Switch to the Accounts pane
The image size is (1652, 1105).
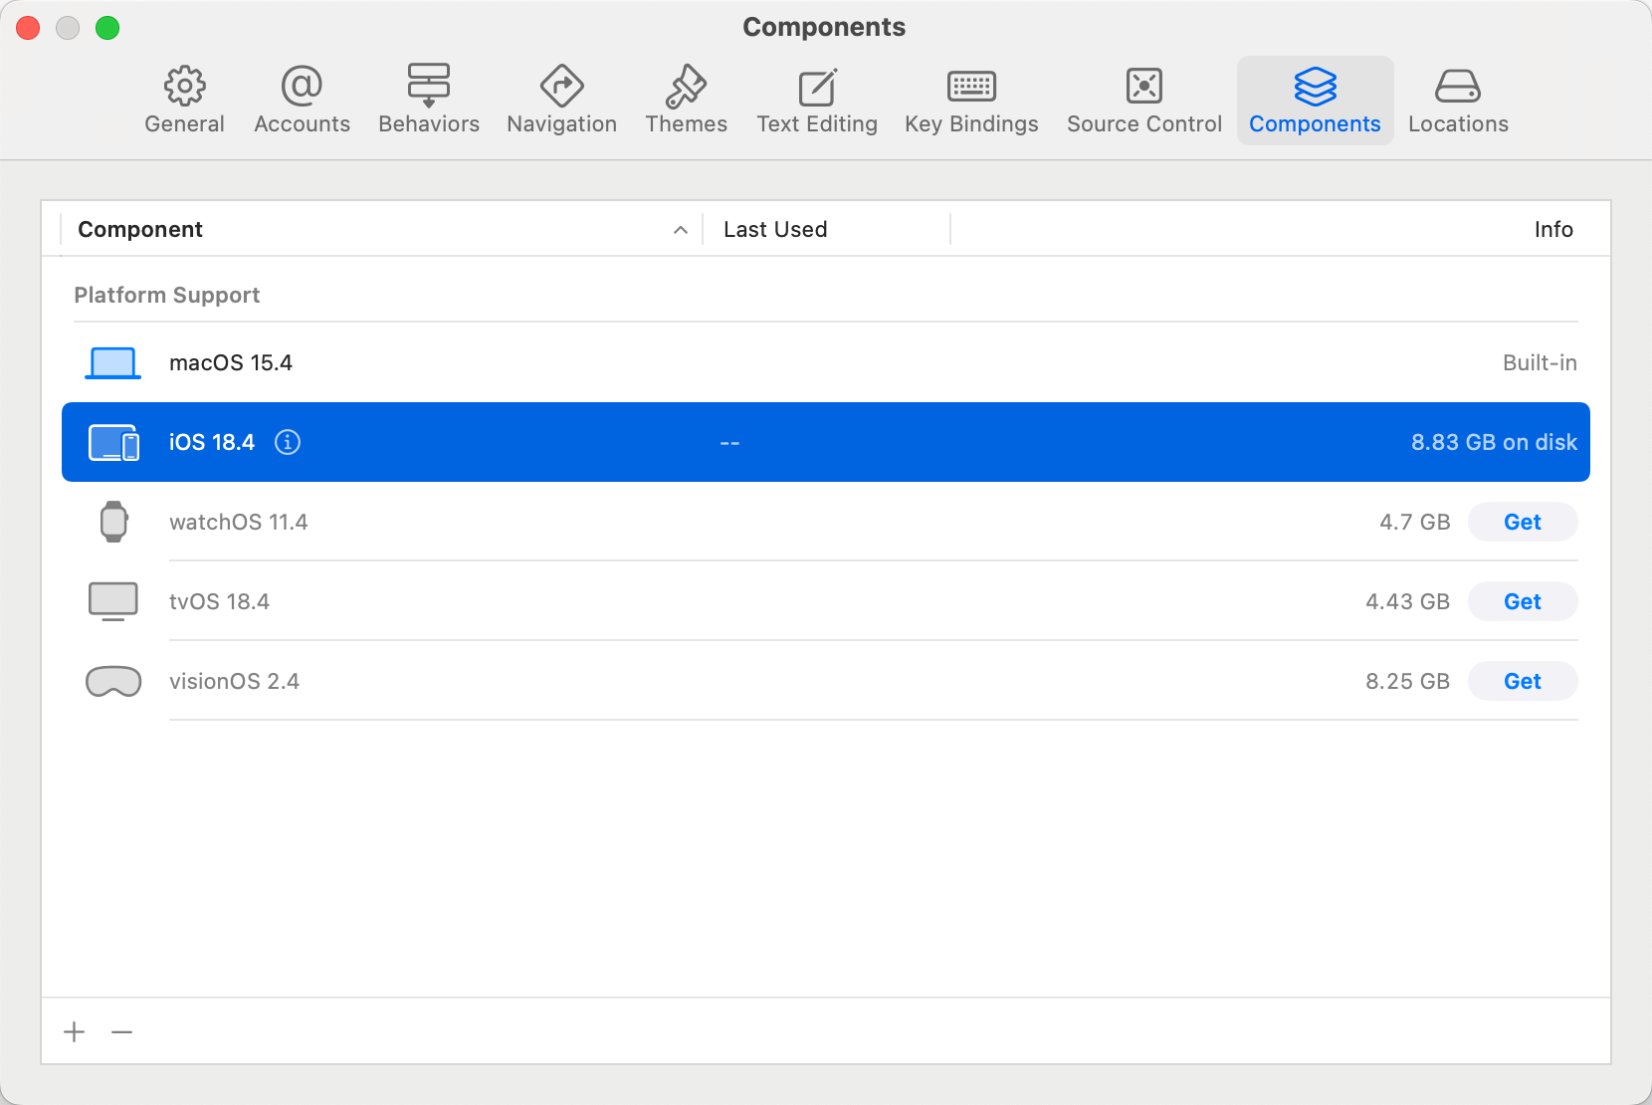pos(302,101)
